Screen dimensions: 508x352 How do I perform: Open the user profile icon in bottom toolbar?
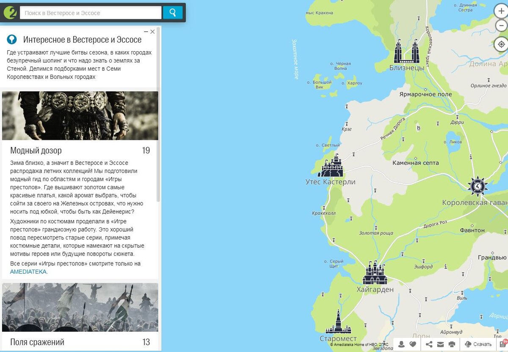[401, 344]
